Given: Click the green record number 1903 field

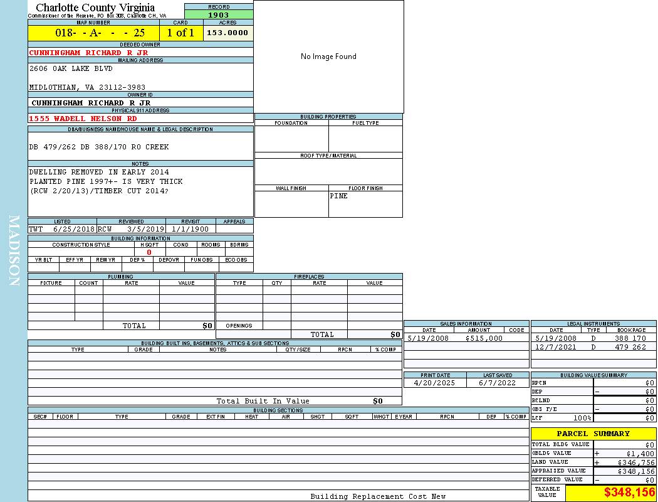Looking at the screenshot, I should click(219, 15).
